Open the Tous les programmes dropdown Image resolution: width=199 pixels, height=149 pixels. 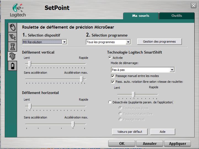click(108, 42)
